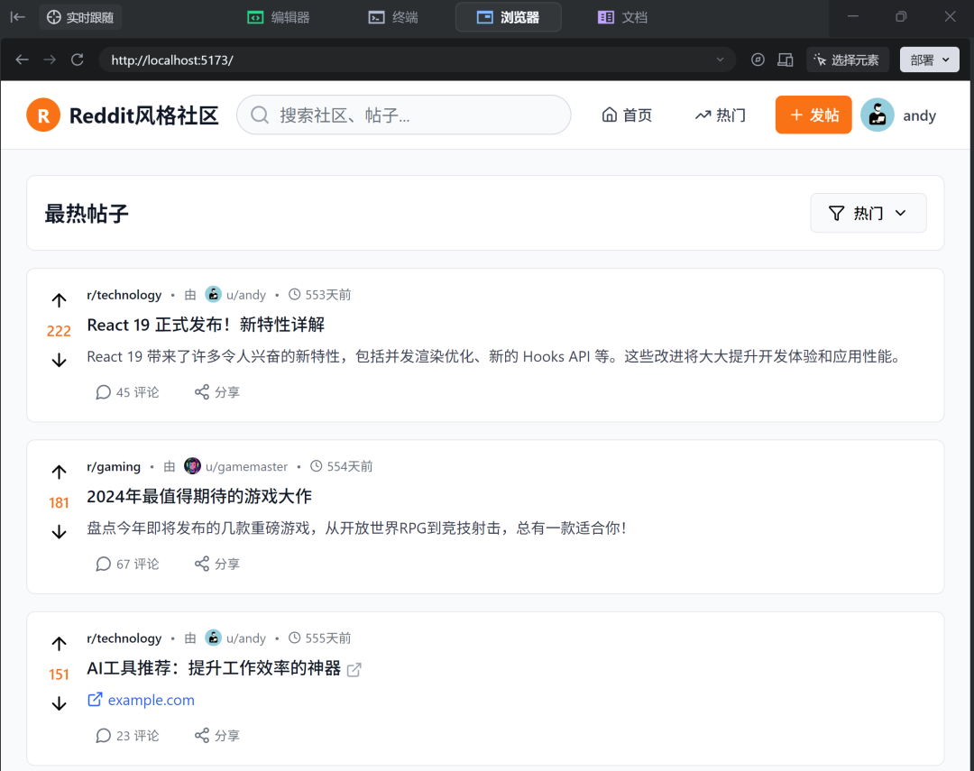974x771 pixels.
Task: Downvote the 2024 gaming post
Action: (x=59, y=532)
